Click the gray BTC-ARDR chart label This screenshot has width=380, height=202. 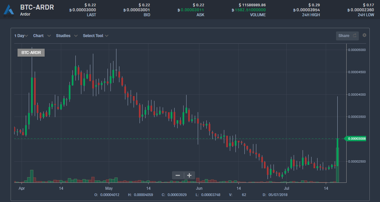click(x=31, y=53)
